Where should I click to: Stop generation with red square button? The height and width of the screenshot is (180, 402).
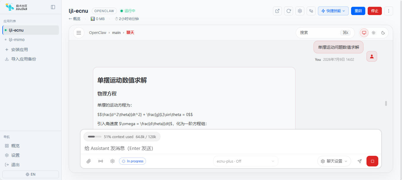[372, 161]
